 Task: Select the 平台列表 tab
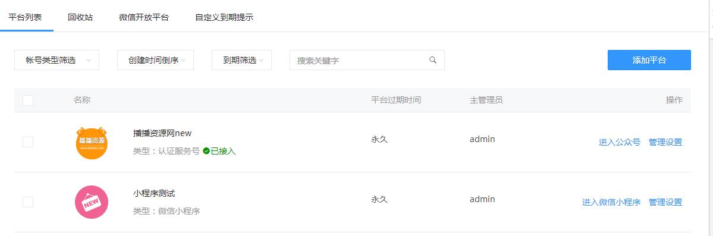pos(26,17)
